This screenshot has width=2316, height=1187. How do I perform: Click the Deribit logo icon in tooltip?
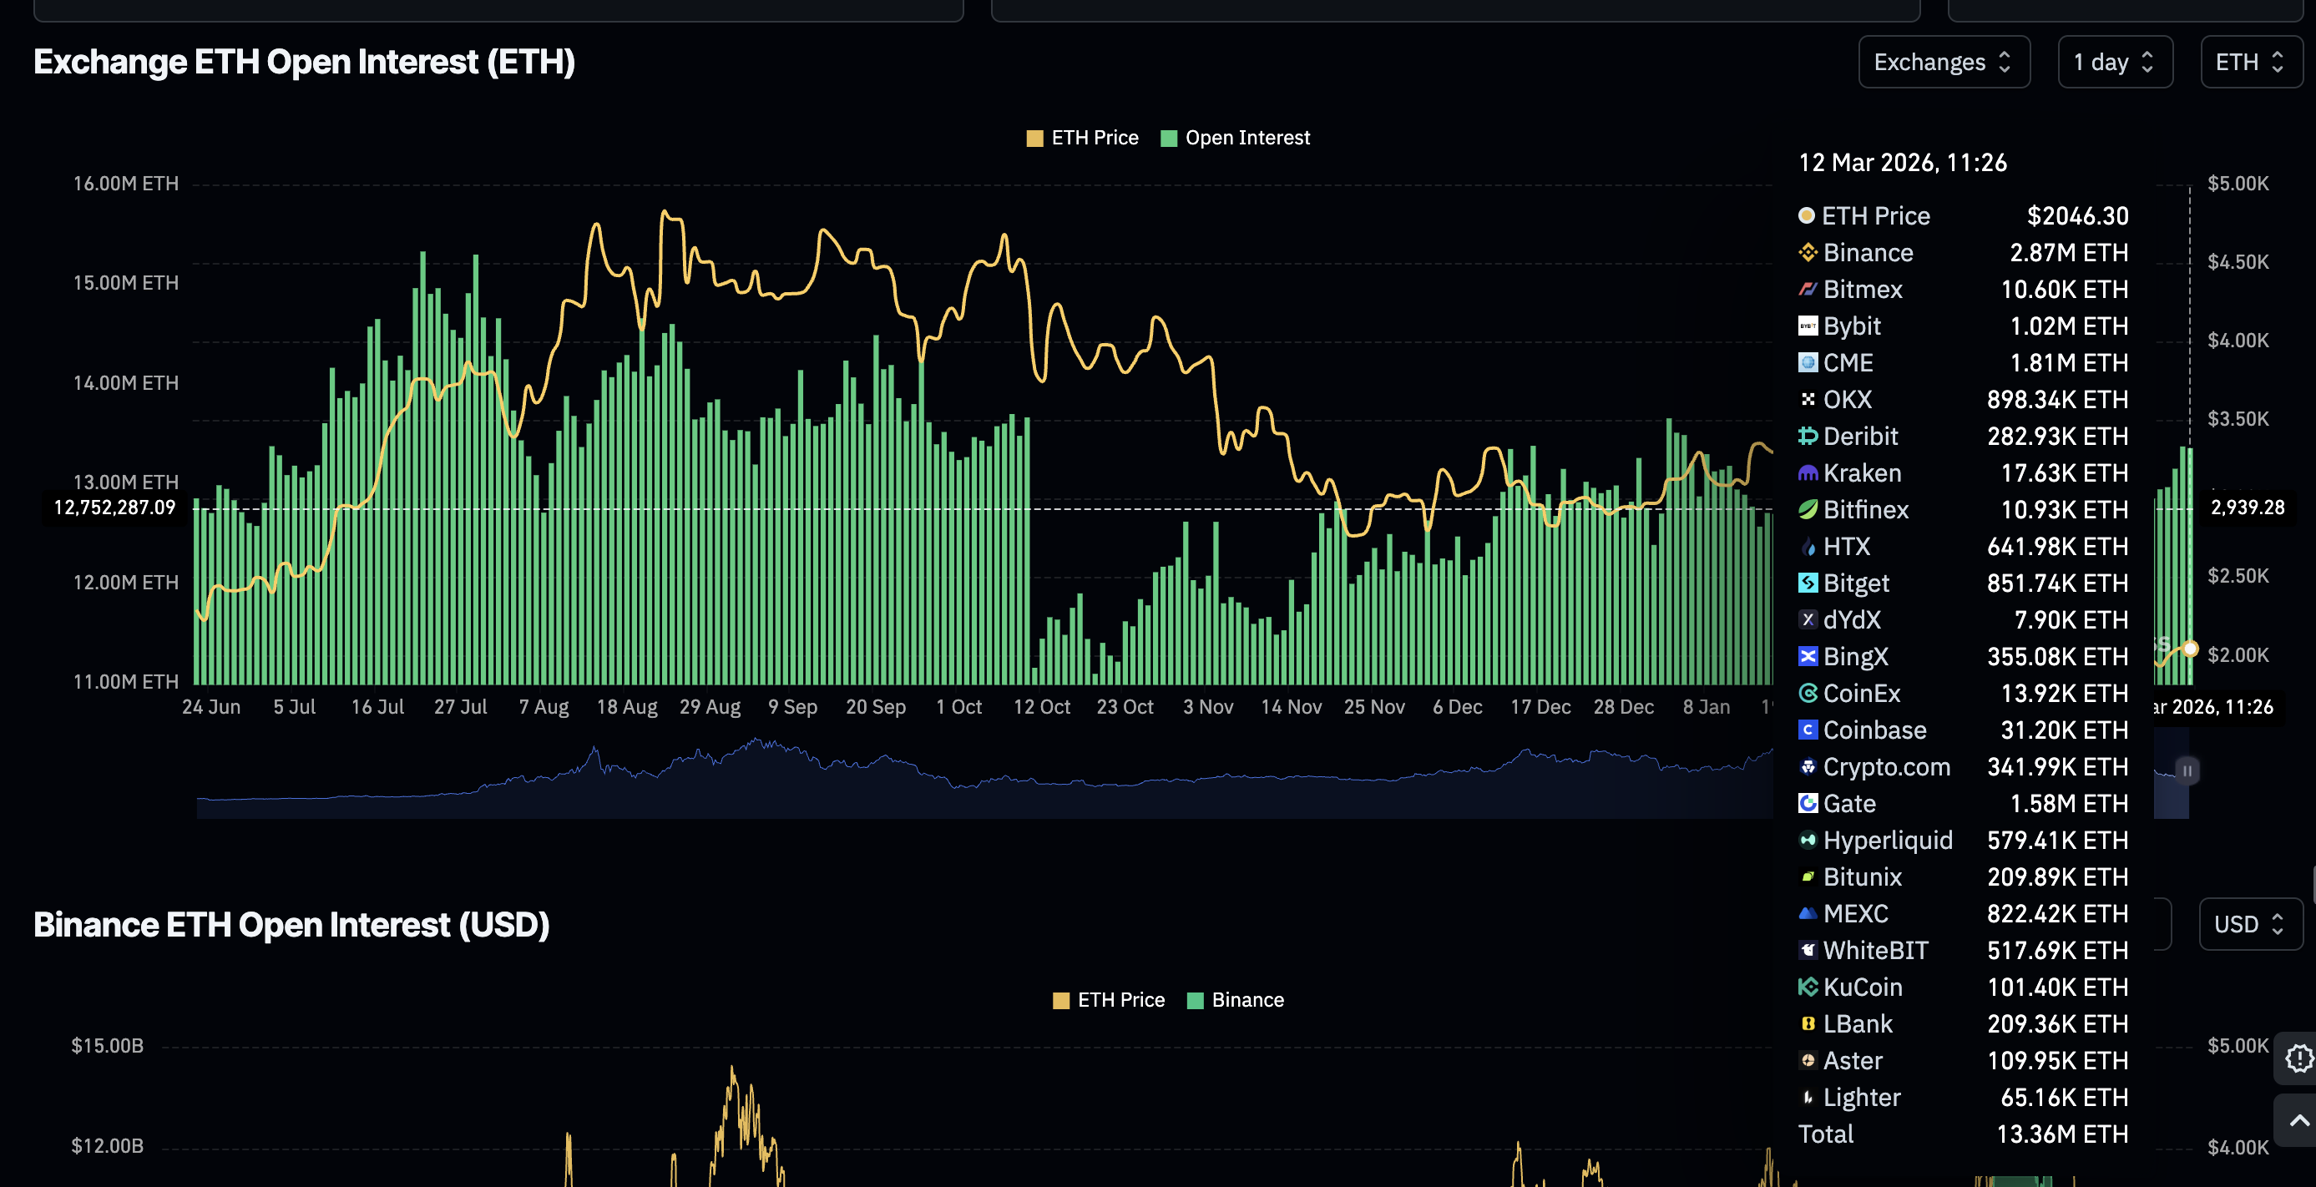(1807, 437)
